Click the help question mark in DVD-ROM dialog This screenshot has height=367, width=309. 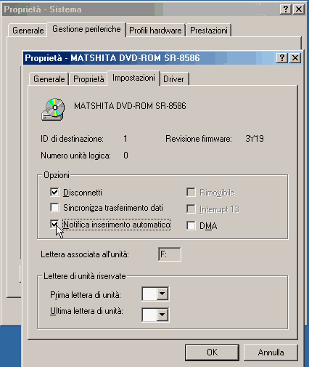pyautogui.click(x=281, y=58)
